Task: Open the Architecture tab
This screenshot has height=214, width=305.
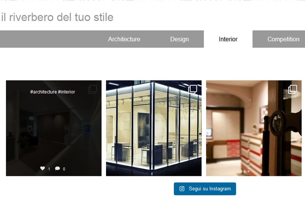Action: (x=124, y=39)
